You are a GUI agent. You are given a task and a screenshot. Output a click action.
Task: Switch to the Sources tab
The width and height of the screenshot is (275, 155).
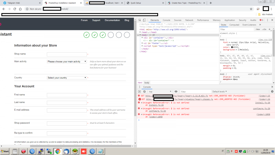178,20
